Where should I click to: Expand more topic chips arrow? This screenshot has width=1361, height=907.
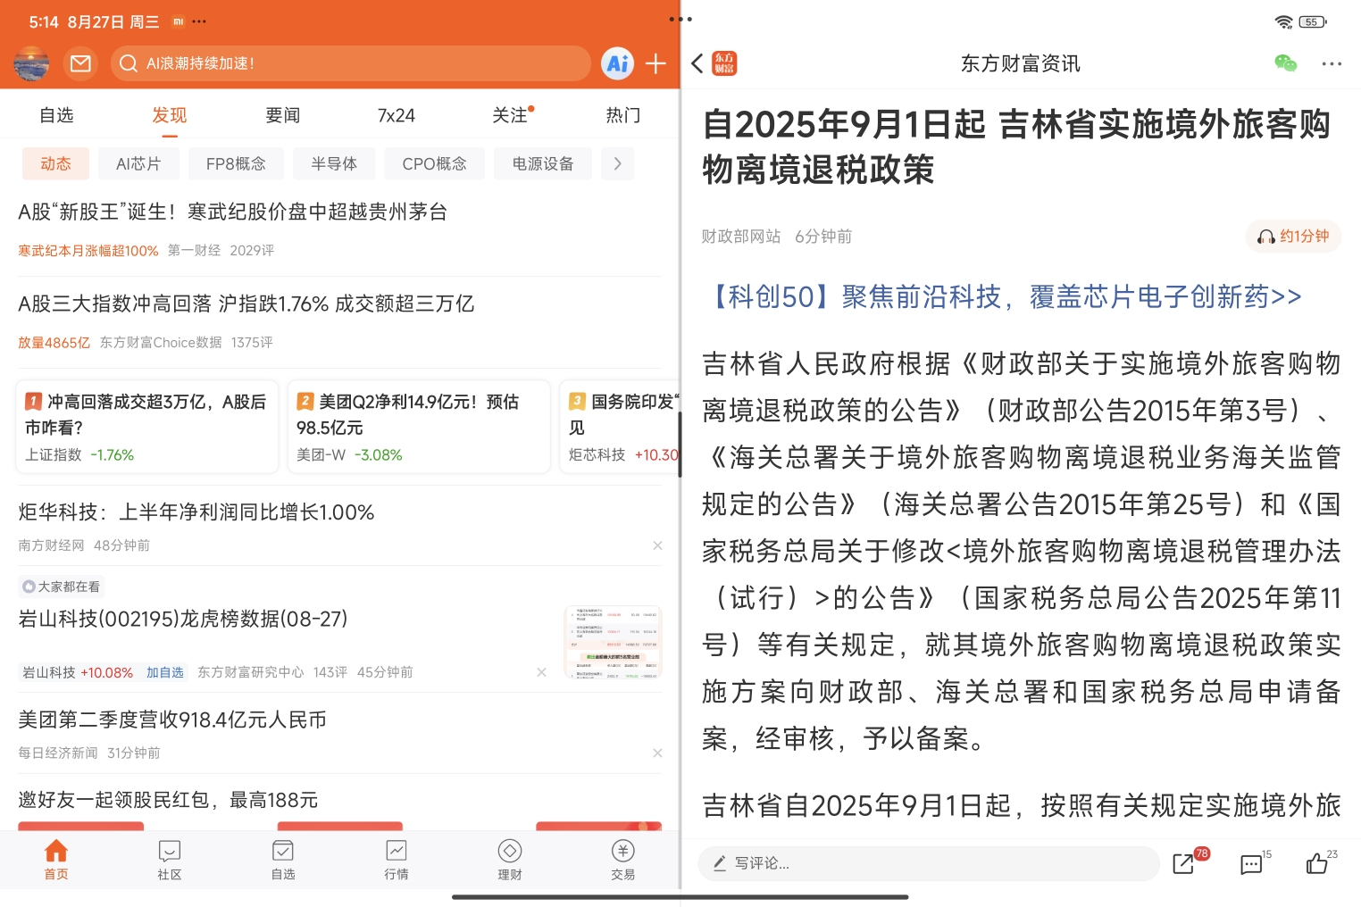(617, 163)
